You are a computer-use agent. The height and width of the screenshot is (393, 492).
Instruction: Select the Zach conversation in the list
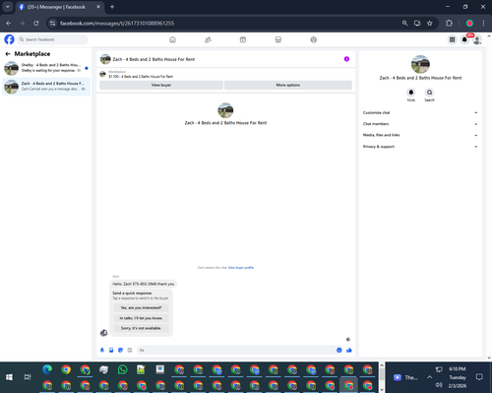(46, 87)
